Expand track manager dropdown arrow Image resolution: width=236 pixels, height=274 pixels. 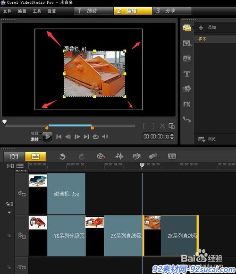[x=9, y=213]
